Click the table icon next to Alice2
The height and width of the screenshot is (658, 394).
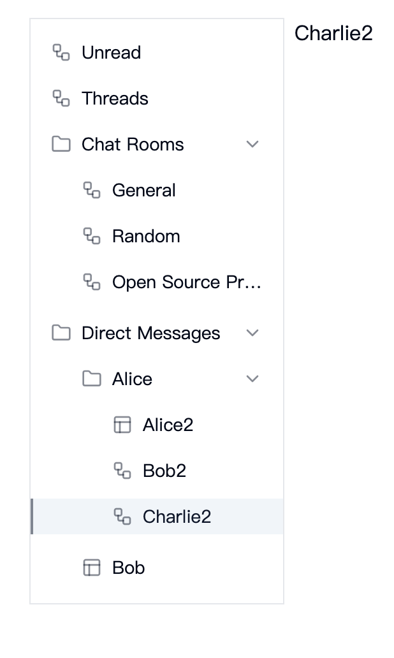(122, 425)
